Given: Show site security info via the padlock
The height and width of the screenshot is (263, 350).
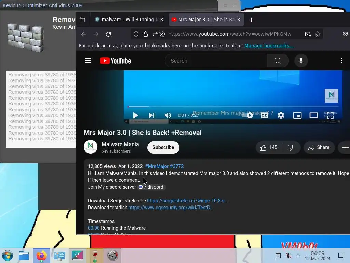Looking at the screenshot, I should pos(146,34).
